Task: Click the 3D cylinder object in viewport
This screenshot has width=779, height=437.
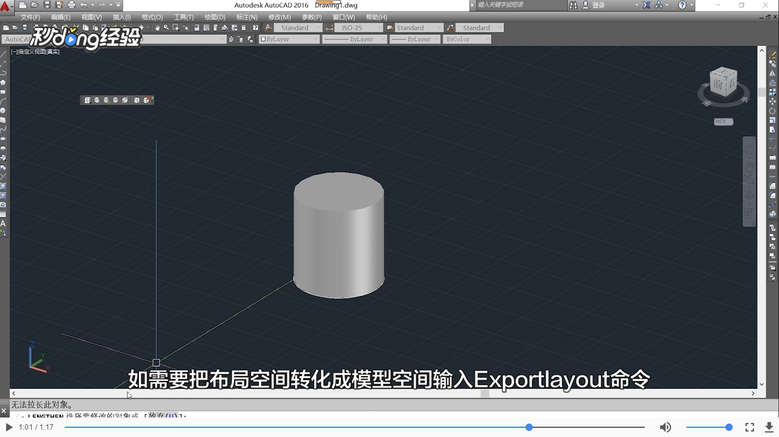Action: [x=339, y=235]
